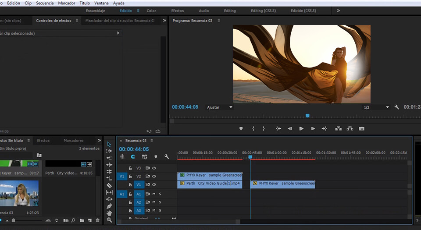Select the Slip tool
The height and width of the screenshot is (230, 421).
tap(109, 192)
